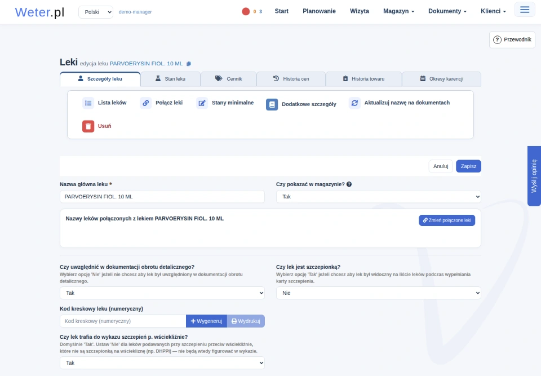Click the refresh icon for Aktualizuj nazwę
Image resolution: width=541 pixels, height=376 pixels.
pyautogui.click(x=354, y=103)
